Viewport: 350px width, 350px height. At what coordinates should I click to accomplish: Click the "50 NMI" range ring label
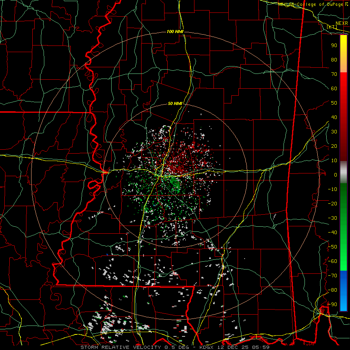(175, 103)
